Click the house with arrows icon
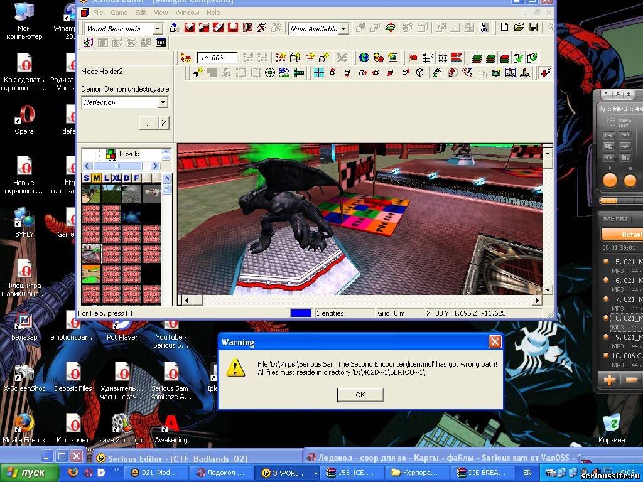 coord(186,58)
